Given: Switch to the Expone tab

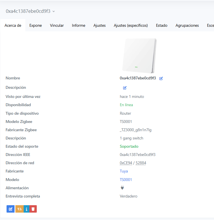Looking at the screenshot, I should click(x=36, y=25).
